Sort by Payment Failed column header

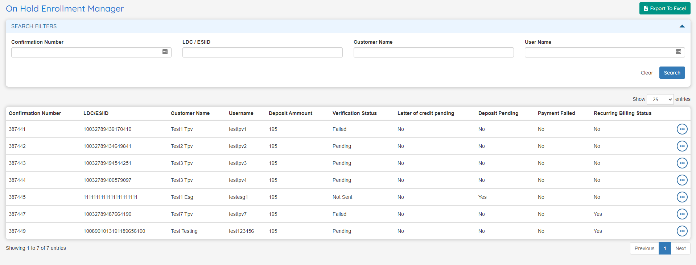556,113
